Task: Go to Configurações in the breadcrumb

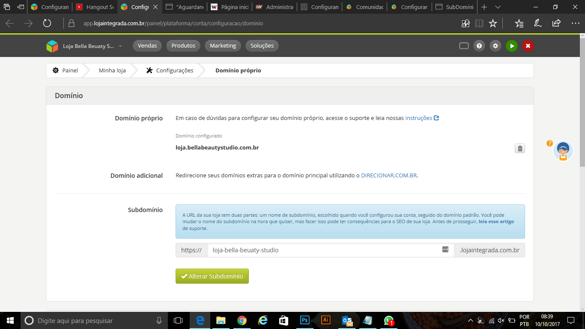Action: (x=174, y=71)
